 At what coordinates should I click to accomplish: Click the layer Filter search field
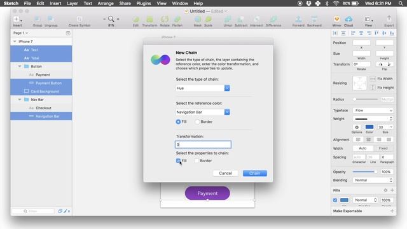pos(33,211)
